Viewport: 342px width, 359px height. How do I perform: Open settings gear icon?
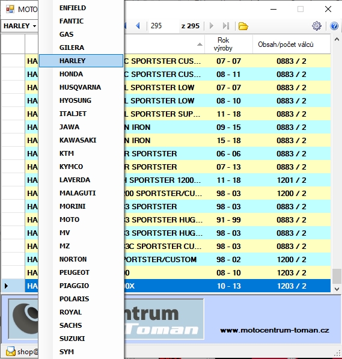click(x=317, y=26)
